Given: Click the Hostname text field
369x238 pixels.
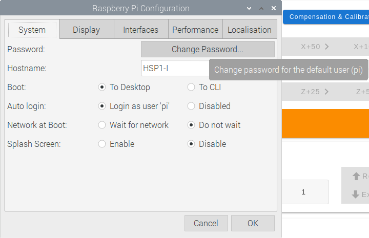Looking at the screenshot, I should pyautogui.click(x=174, y=68).
